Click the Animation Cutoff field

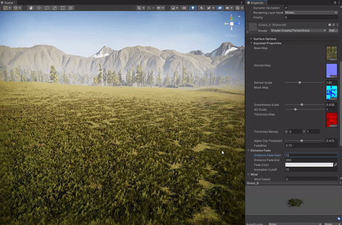(311, 170)
